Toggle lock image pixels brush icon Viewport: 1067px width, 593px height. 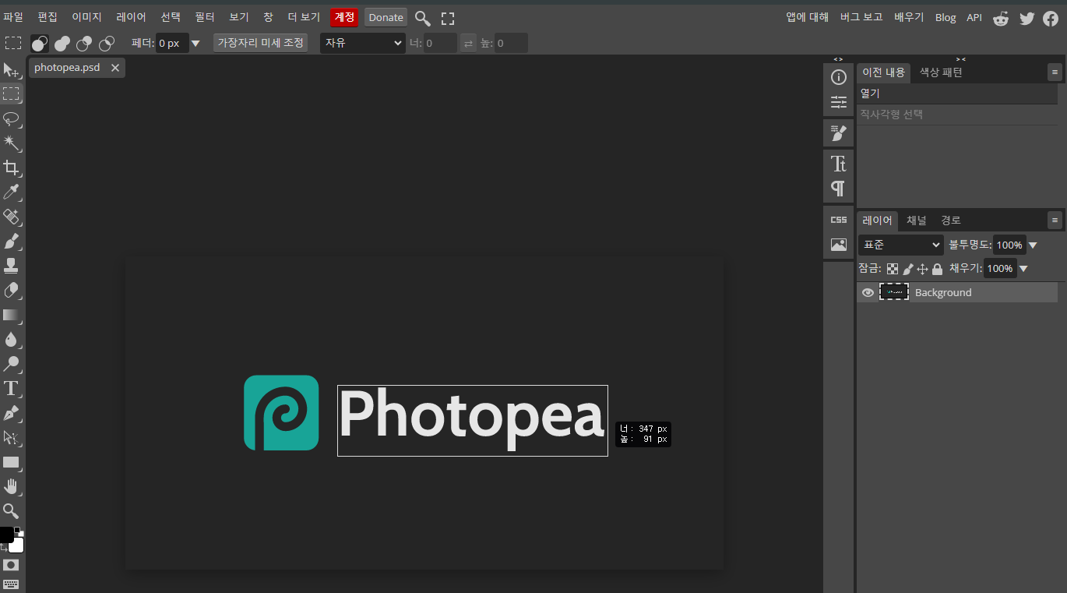(x=908, y=269)
